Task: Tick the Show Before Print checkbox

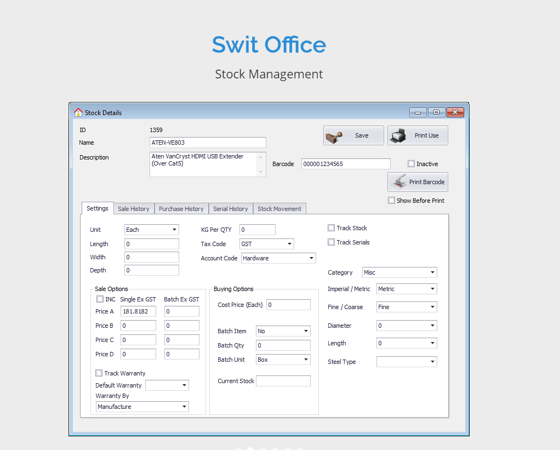Action: 391,201
